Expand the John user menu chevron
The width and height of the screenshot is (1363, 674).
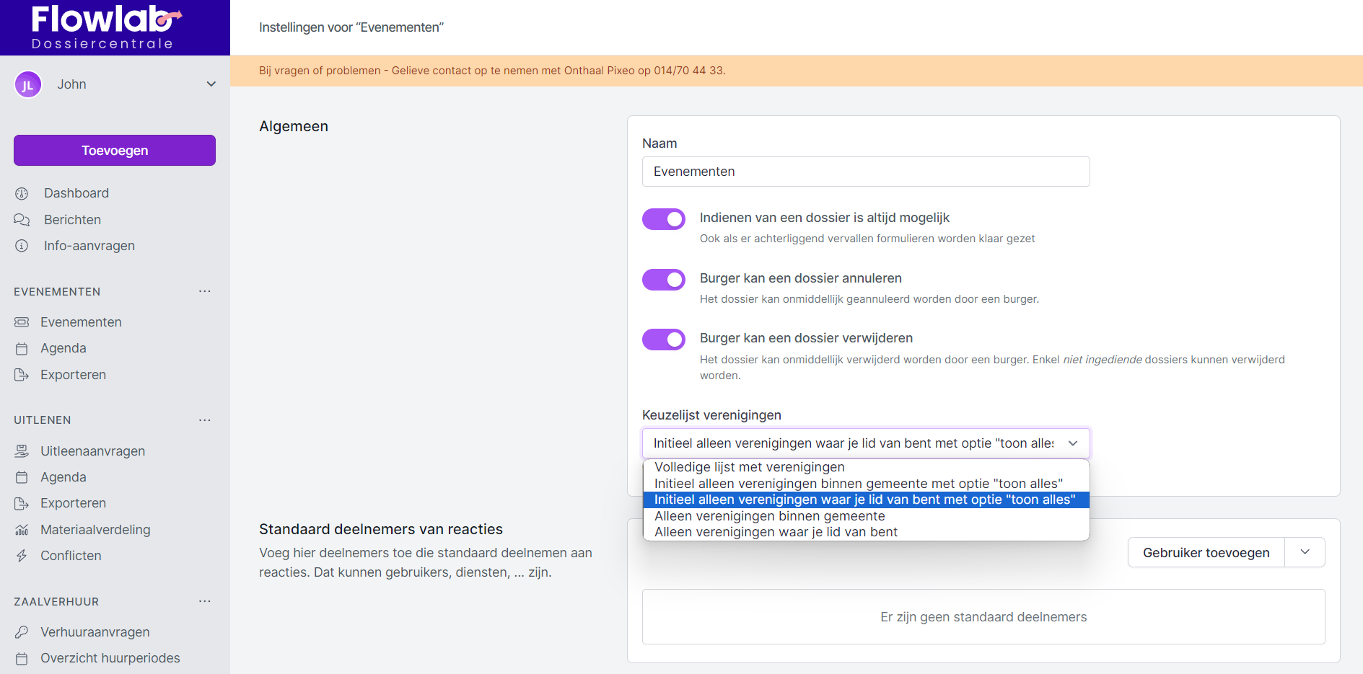tap(211, 84)
